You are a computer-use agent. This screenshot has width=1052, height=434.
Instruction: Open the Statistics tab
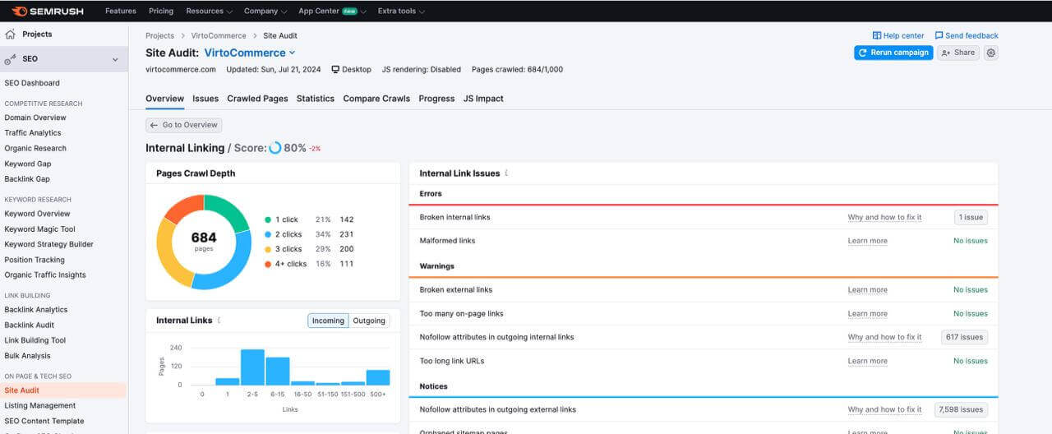click(x=316, y=99)
